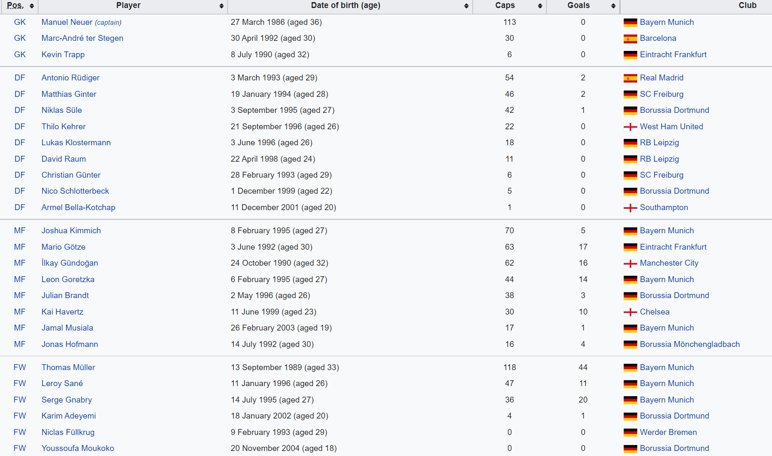The height and width of the screenshot is (456, 772).
Task: Click Spain flag icon beside Barcelona
Action: (x=630, y=39)
